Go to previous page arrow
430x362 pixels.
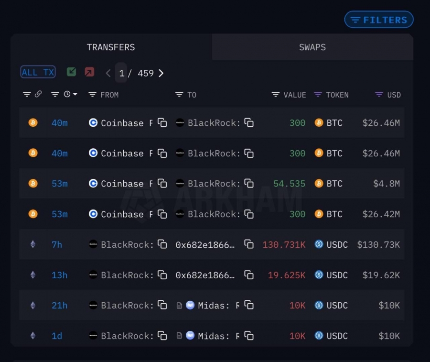108,73
